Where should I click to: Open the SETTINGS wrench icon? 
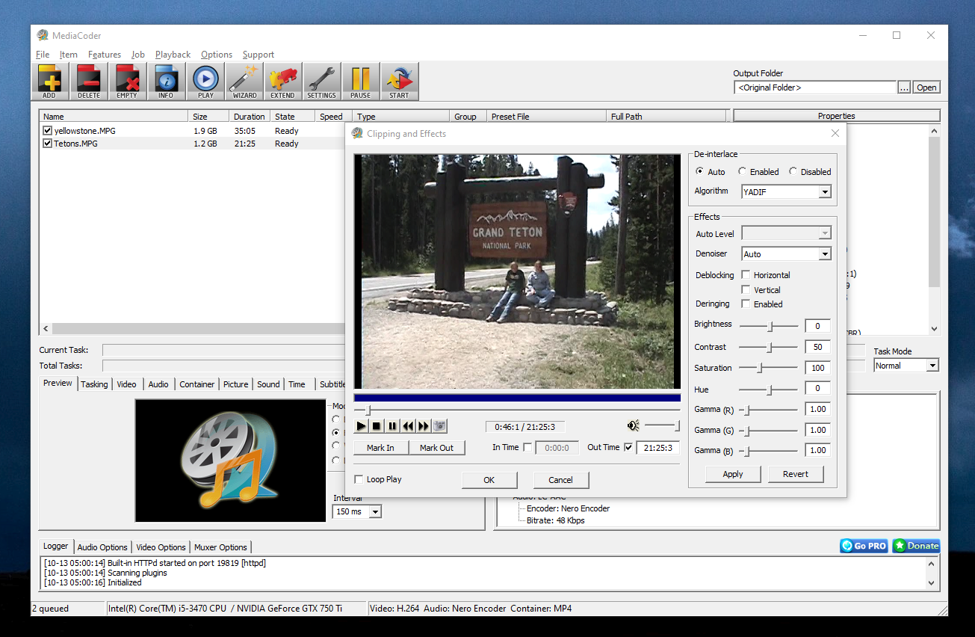322,81
